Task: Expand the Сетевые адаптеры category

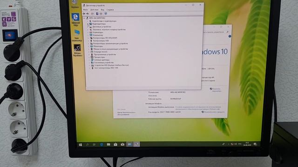Action: coord(89,60)
